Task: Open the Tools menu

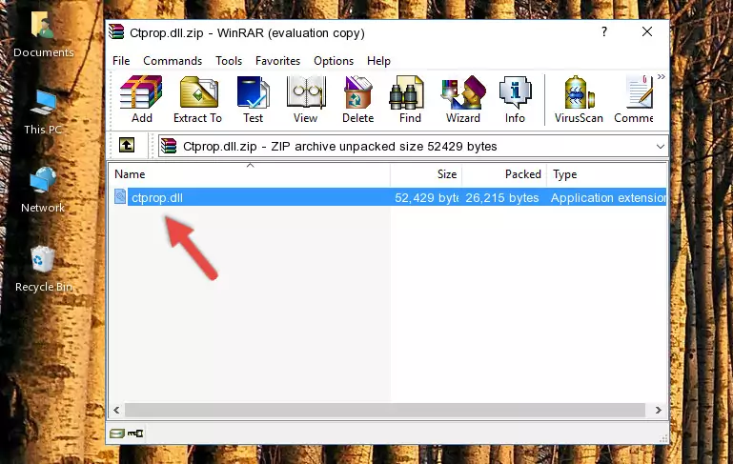Action: 229,61
